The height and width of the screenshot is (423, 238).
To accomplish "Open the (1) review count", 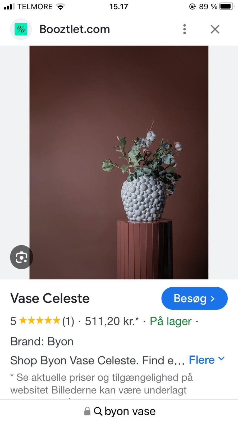I will pos(68,321).
